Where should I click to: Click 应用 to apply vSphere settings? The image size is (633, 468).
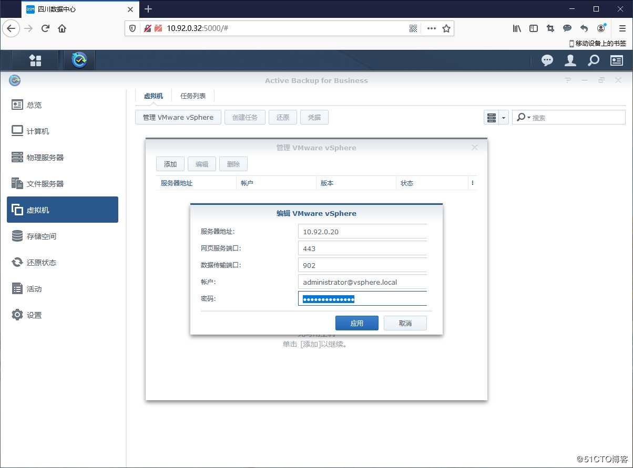click(x=357, y=323)
